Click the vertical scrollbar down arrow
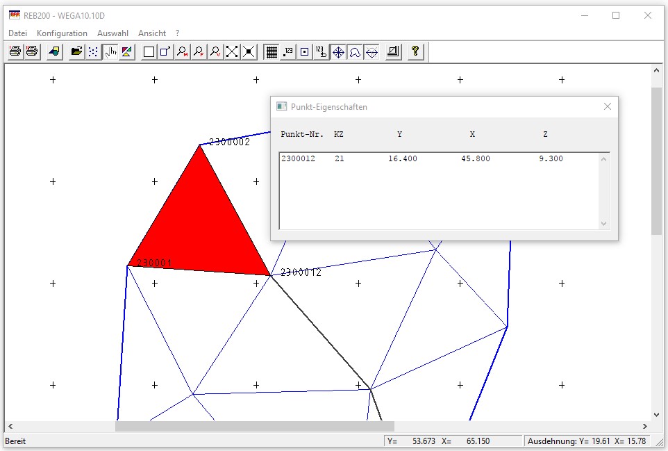 tap(656, 414)
